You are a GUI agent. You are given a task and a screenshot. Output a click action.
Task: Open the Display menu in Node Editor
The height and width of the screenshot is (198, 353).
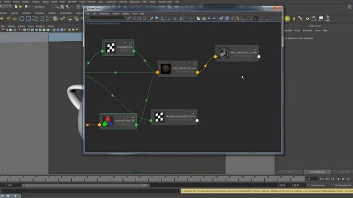[x=126, y=14]
